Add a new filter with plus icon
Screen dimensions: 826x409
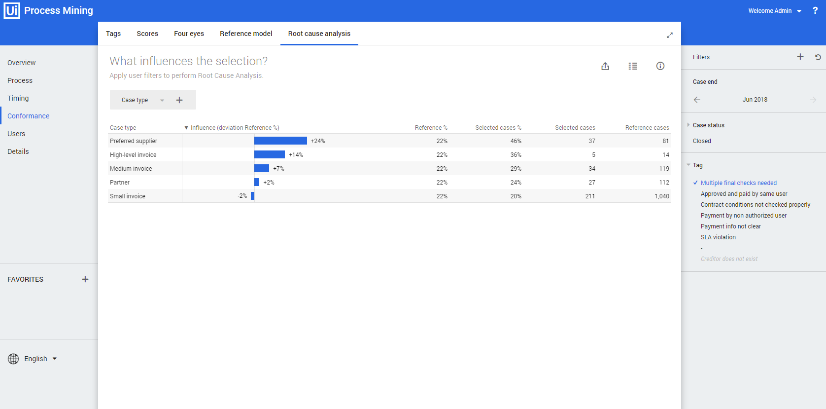(800, 57)
